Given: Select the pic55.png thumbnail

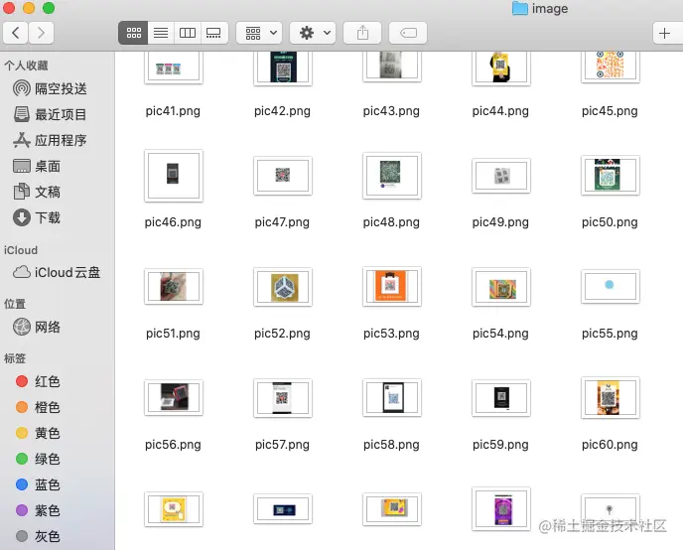Looking at the screenshot, I should click(611, 286).
